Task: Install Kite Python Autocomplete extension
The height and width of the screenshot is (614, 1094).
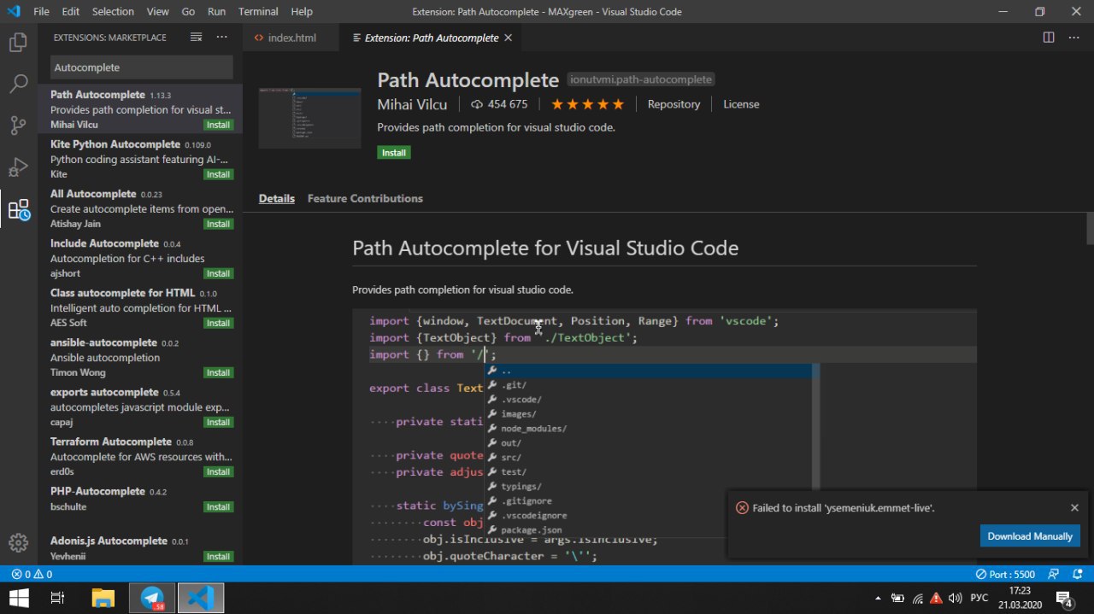Action: (x=218, y=174)
